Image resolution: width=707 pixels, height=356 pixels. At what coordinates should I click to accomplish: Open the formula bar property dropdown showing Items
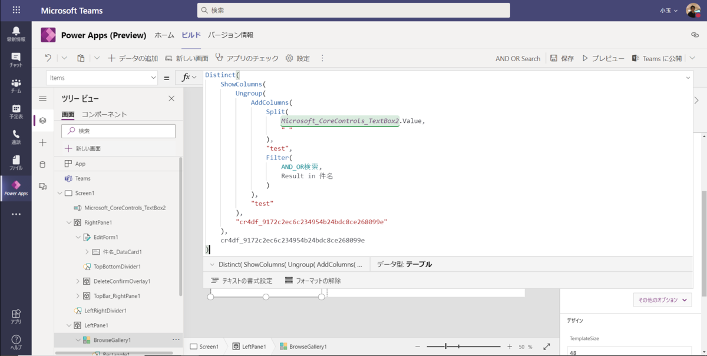pyautogui.click(x=101, y=77)
